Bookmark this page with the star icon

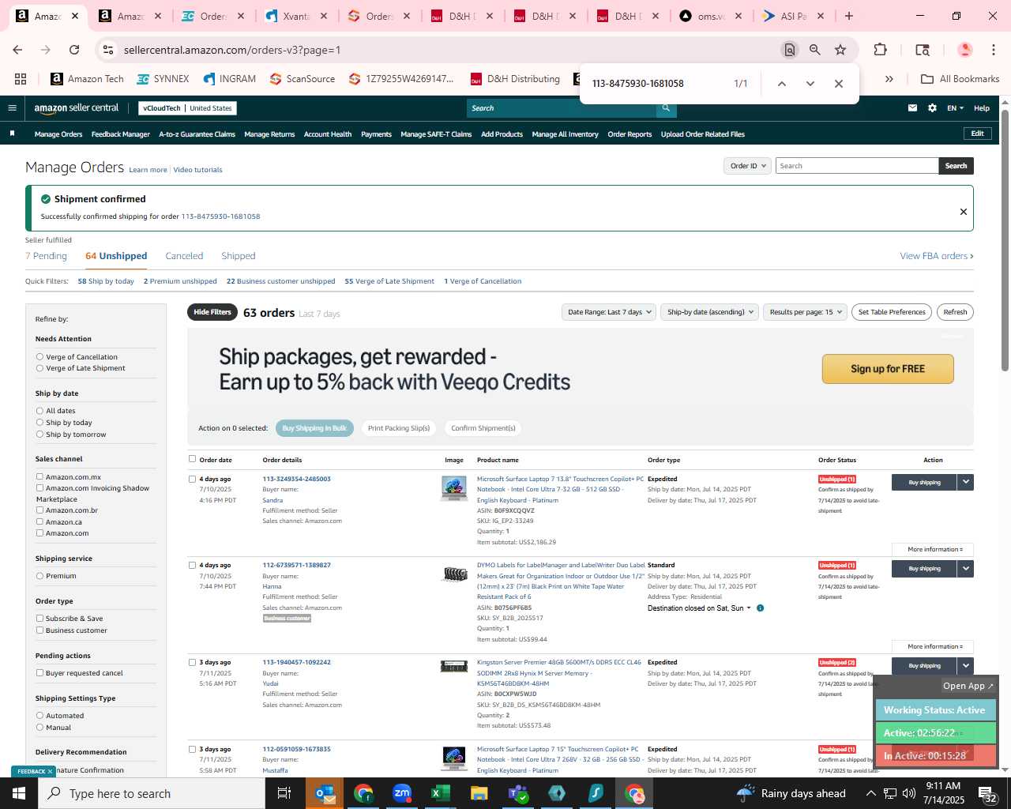[x=840, y=50]
